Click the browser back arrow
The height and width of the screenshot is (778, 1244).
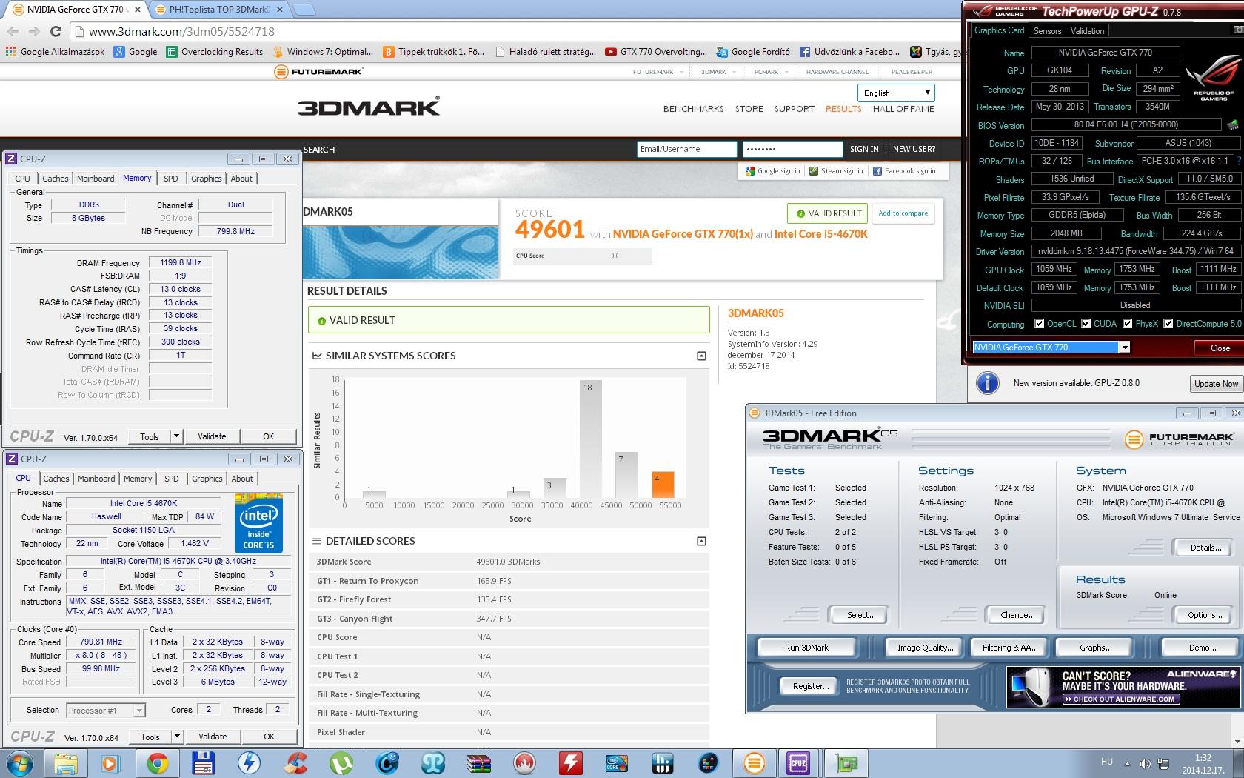click(x=13, y=31)
